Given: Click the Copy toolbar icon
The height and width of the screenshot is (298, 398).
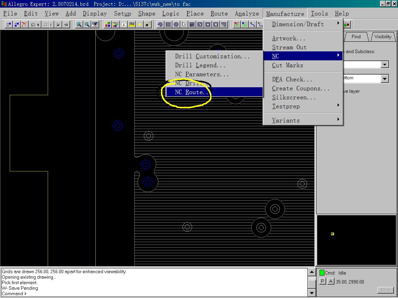Looking at the screenshot, I should (x=17, y=24).
